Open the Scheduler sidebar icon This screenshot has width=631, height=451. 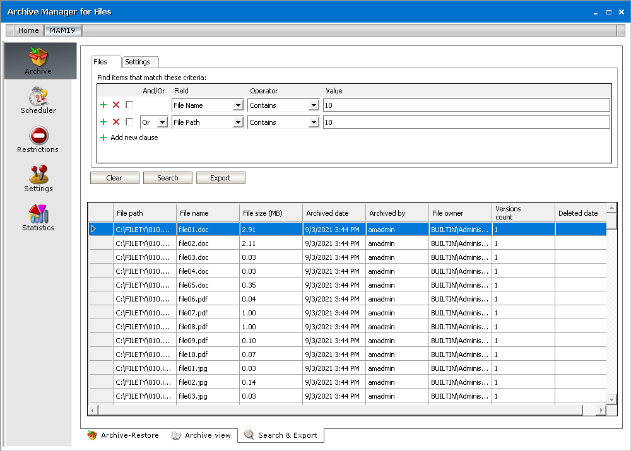[x=38, y=101]
